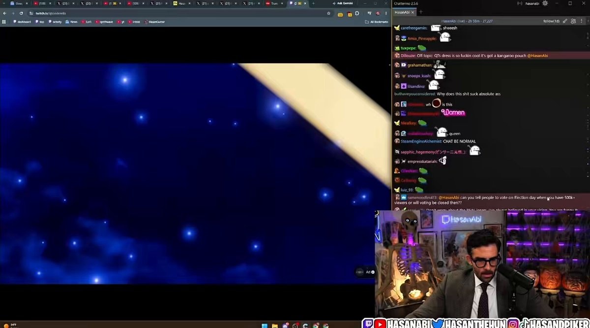
Task: Click the Chrome back arrow button
Action: coord(5,13)
